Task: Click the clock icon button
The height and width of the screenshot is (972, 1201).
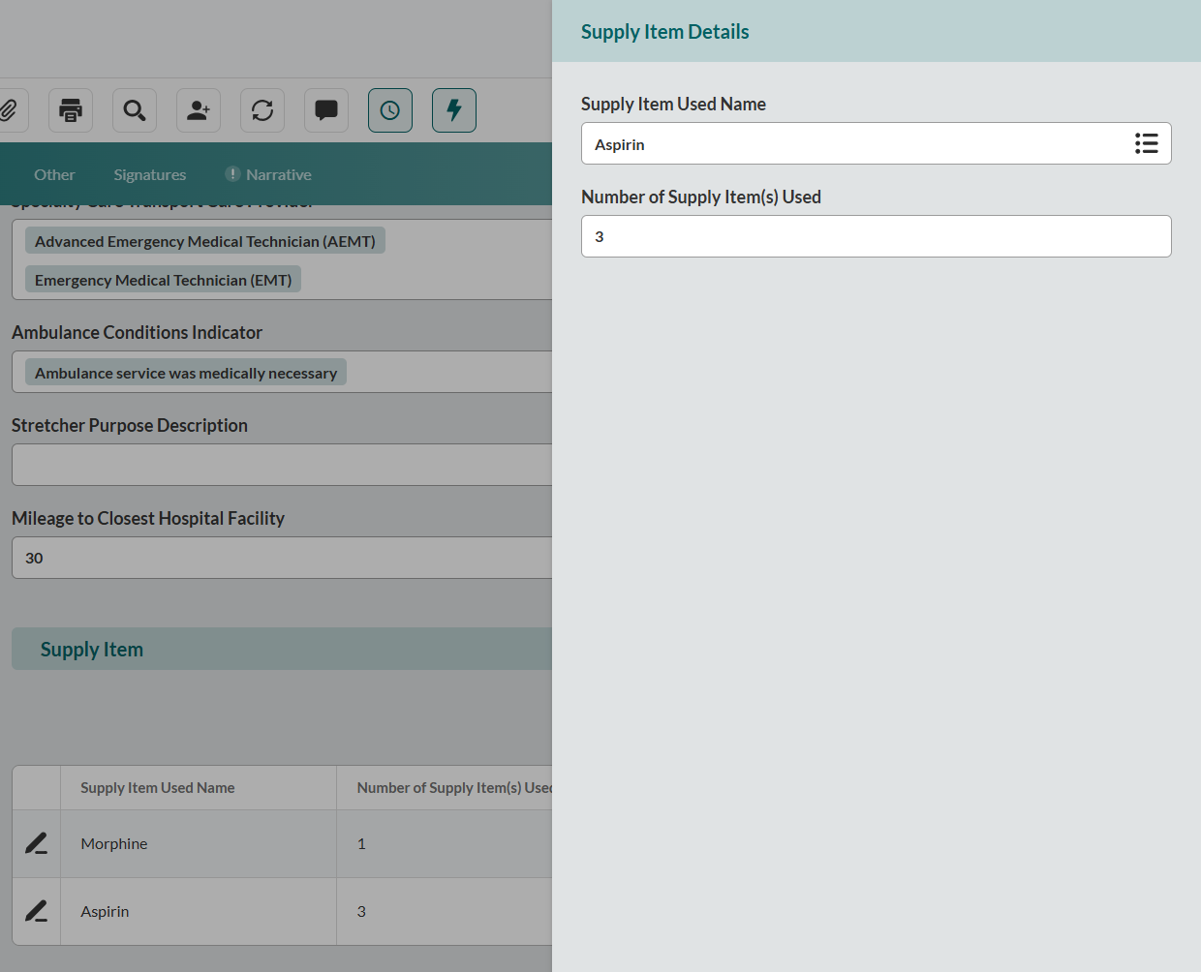Action: (x=390, y=110)
